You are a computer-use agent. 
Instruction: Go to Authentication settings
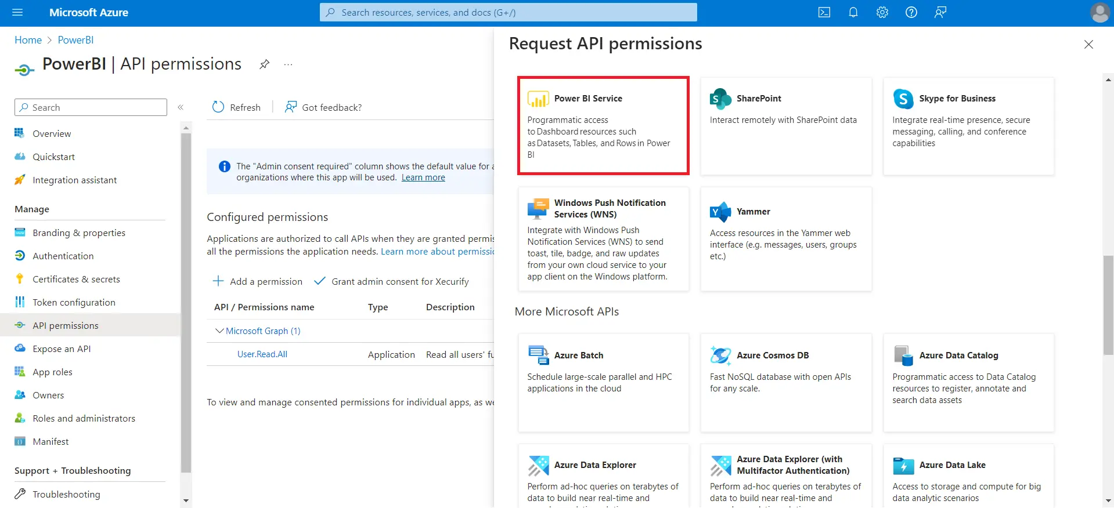(x=63, y=256)
